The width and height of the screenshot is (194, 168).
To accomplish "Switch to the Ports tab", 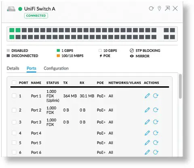I will [x=32, y=68].
